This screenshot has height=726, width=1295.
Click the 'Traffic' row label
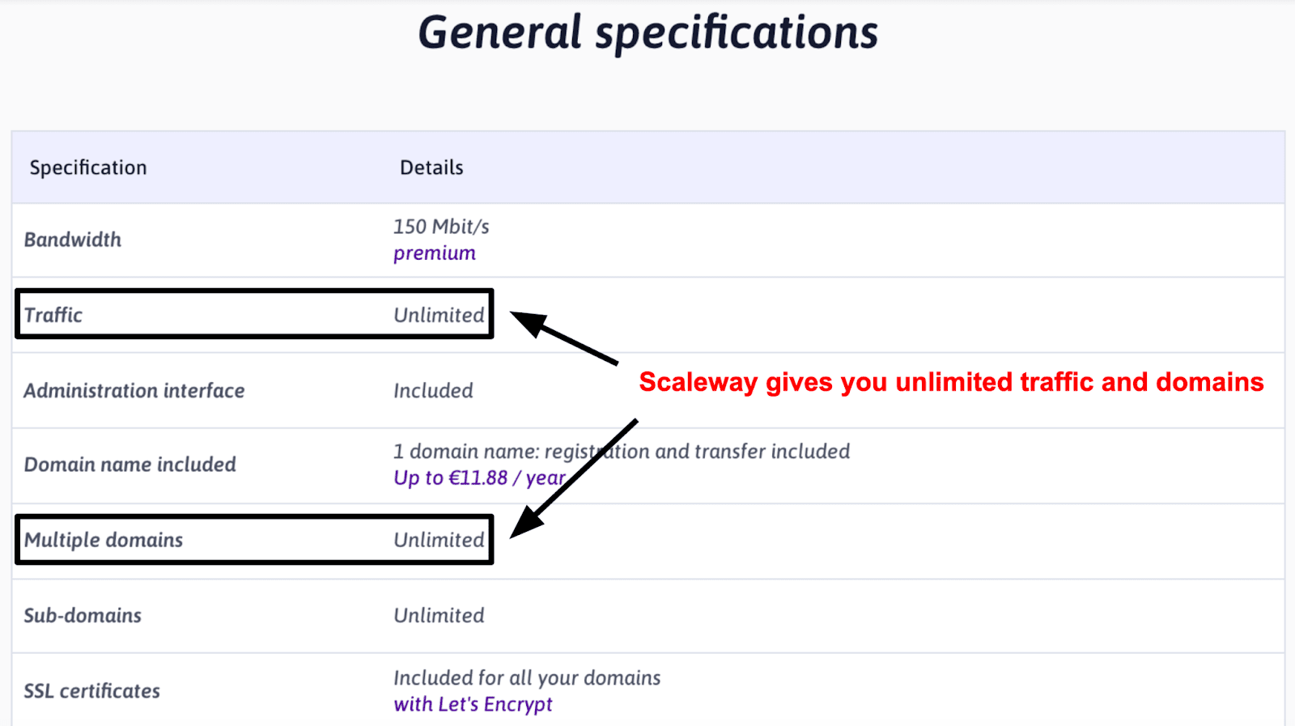(x=53, y=315)
